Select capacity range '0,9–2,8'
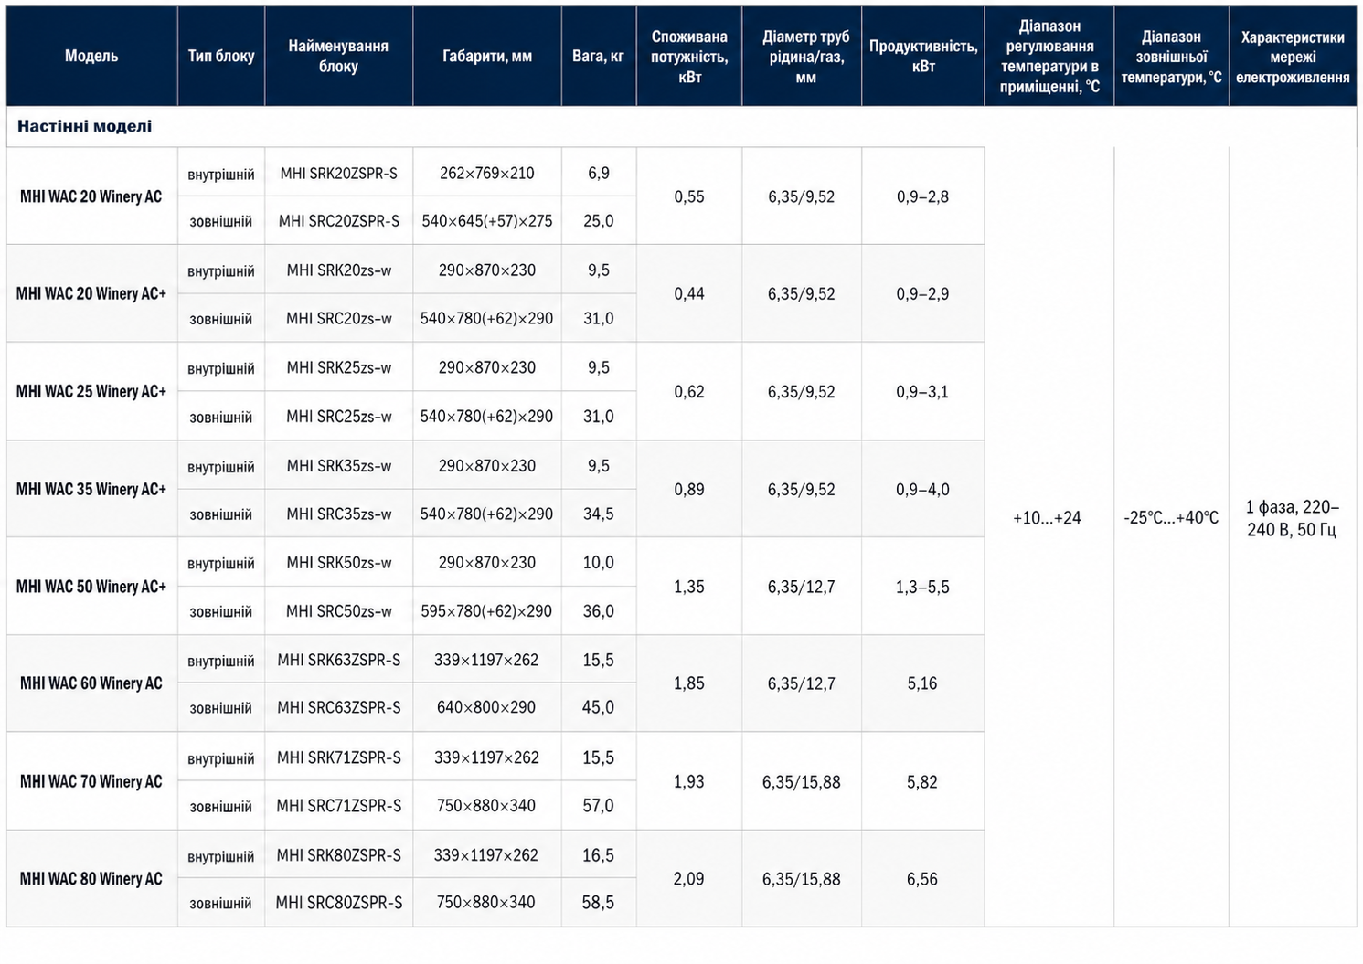Screen dimensions: 1363x964 click(x=922, y=196)
